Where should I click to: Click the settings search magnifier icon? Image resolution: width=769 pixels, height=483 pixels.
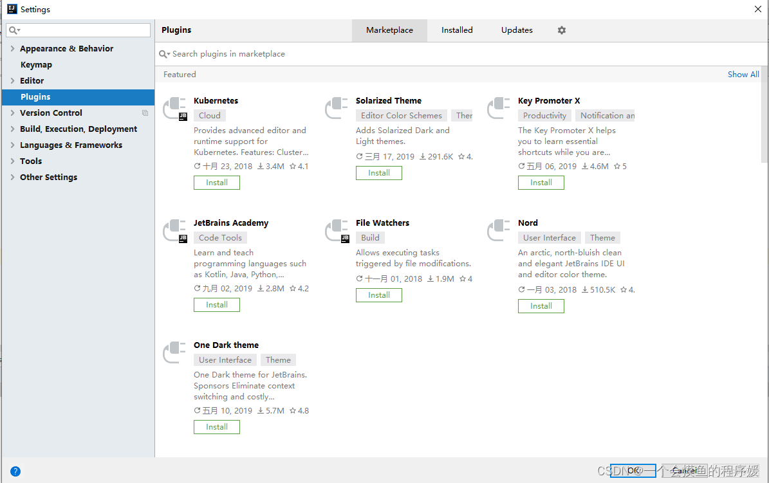pos(14,30)
